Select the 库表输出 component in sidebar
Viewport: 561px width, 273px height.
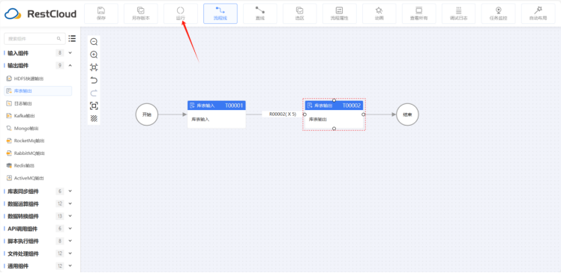coord(38,91)
